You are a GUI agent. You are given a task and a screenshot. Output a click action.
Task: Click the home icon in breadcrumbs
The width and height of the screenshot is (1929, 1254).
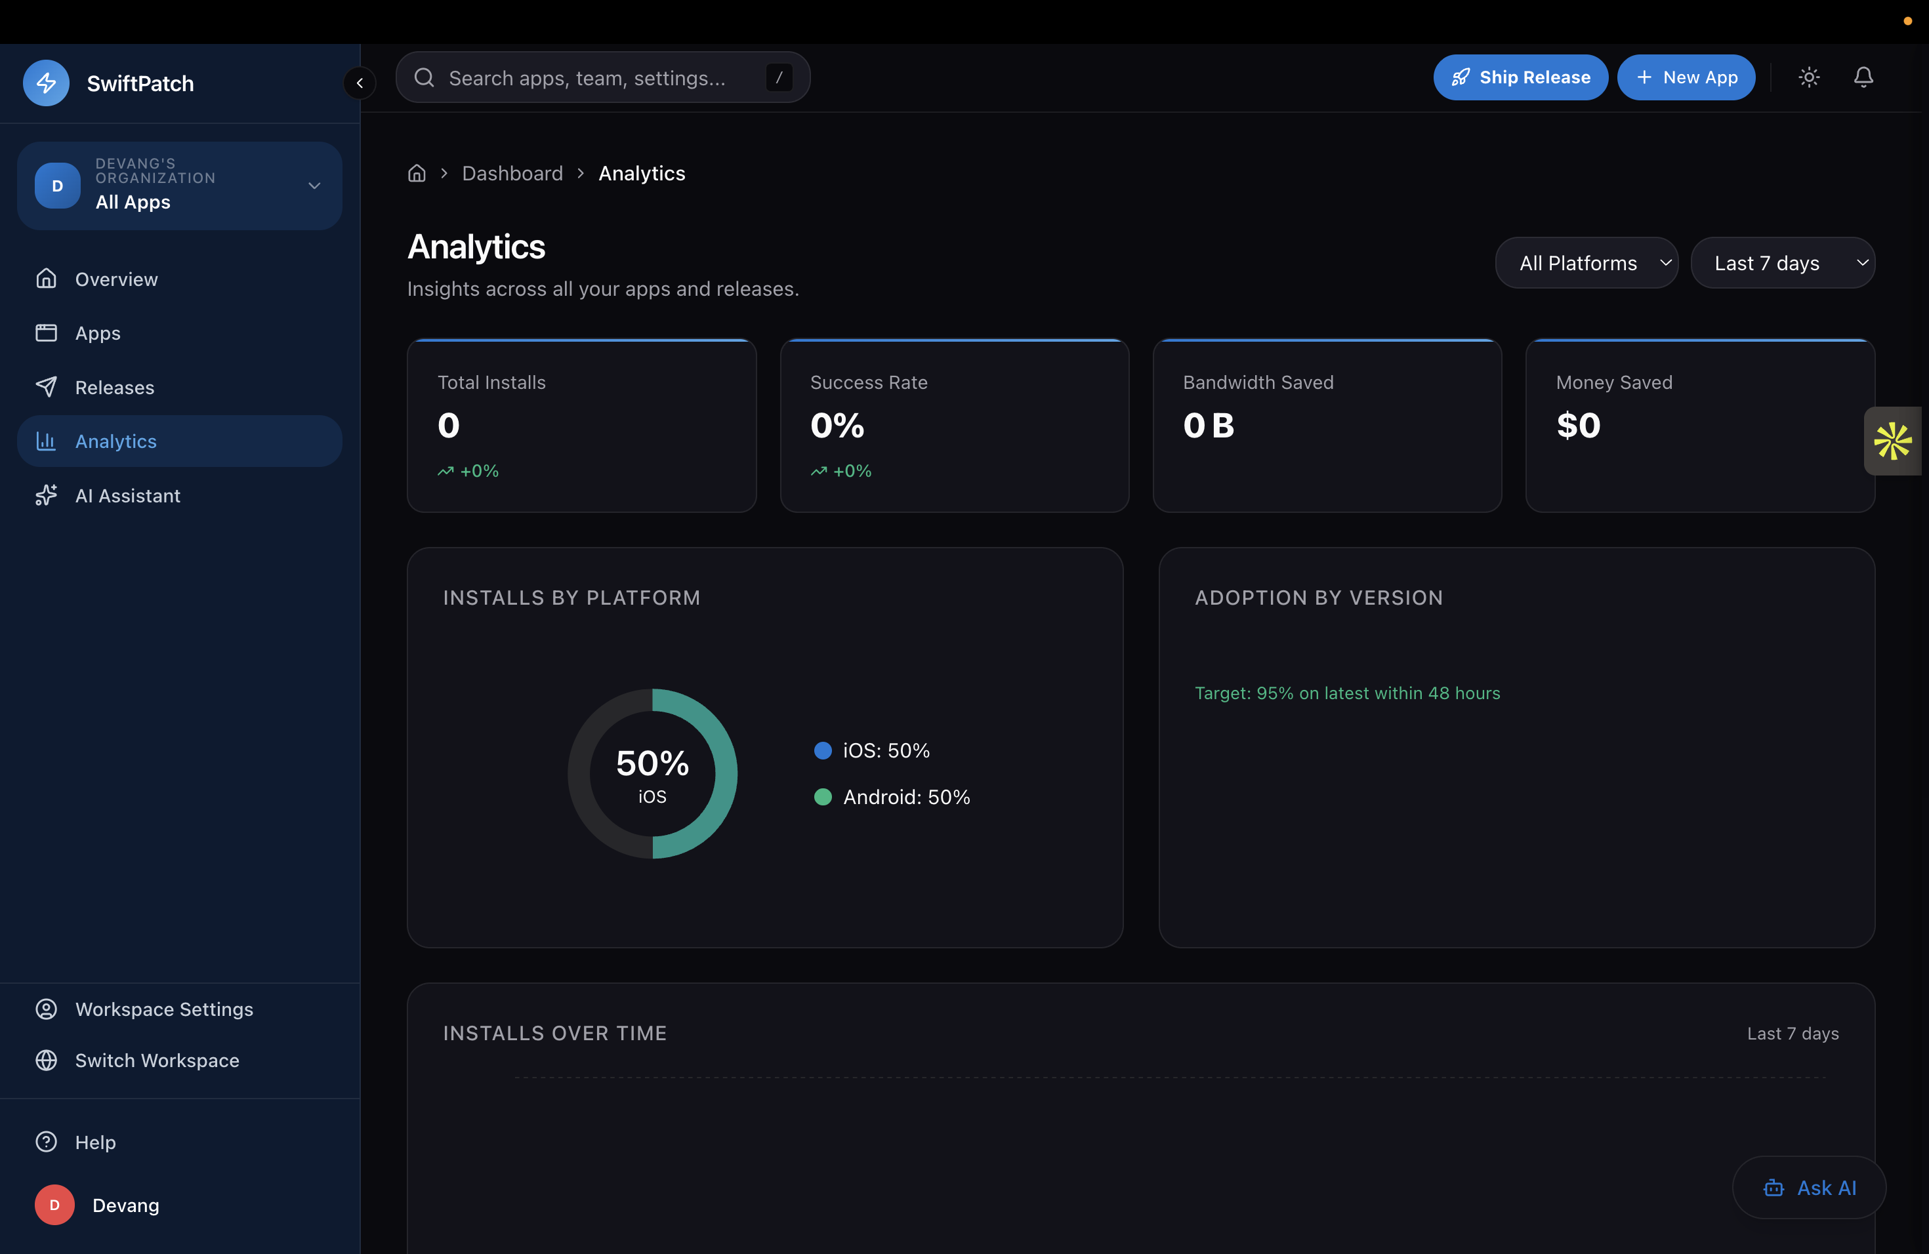click(417, 173)
